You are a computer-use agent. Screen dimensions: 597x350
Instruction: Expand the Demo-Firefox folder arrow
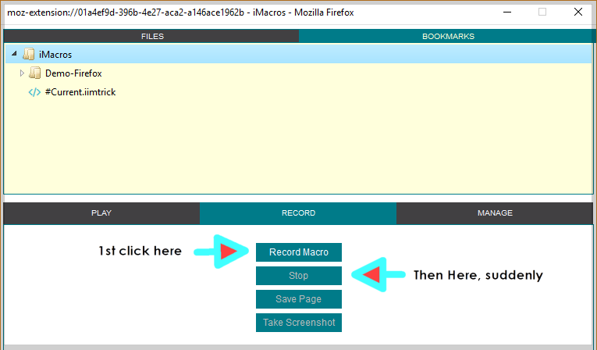tap(22, 73)
